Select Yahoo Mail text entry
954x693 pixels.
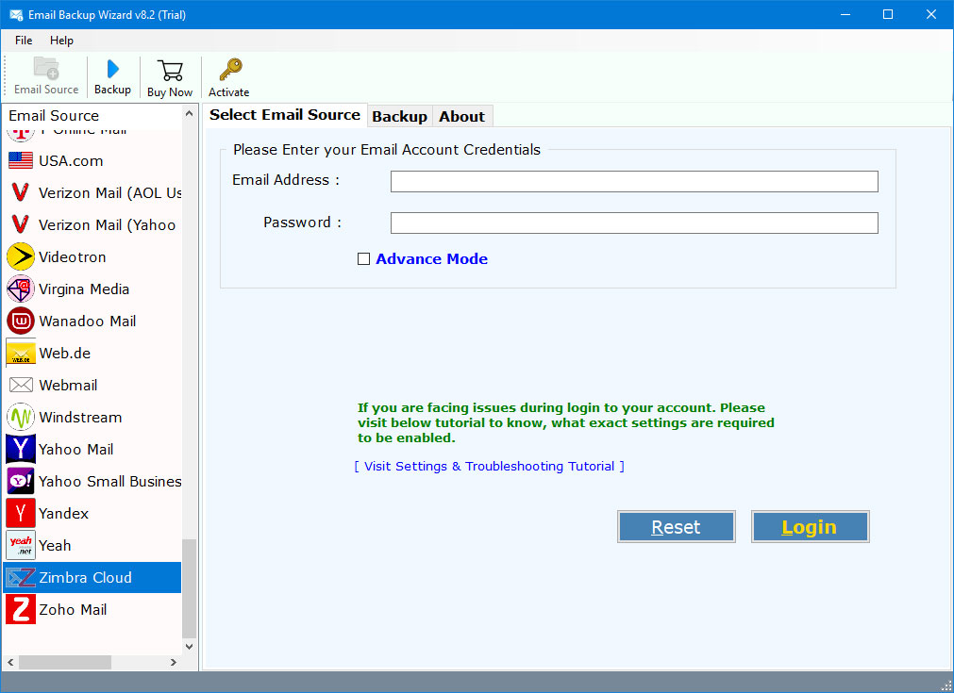point(76,449)
